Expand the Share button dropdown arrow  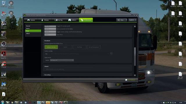pos(126,20)
